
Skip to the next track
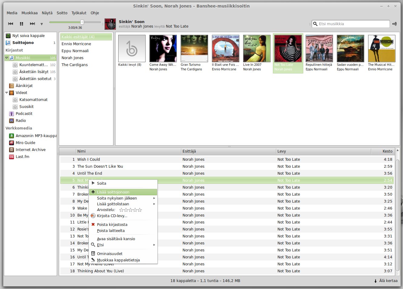click(32, 24)
